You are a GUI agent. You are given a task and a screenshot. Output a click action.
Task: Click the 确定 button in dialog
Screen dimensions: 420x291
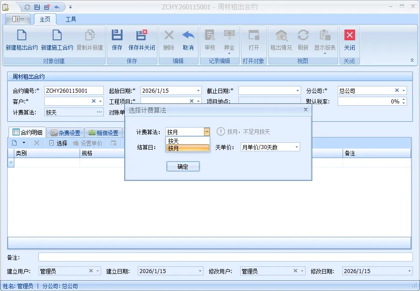[183, 167]
